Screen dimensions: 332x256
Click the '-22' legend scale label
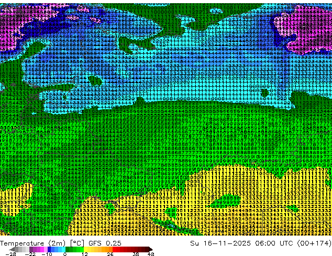[30, 254]
